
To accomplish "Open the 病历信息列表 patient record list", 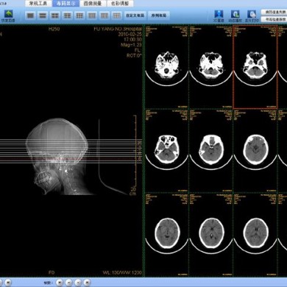I will pos(274,12).
